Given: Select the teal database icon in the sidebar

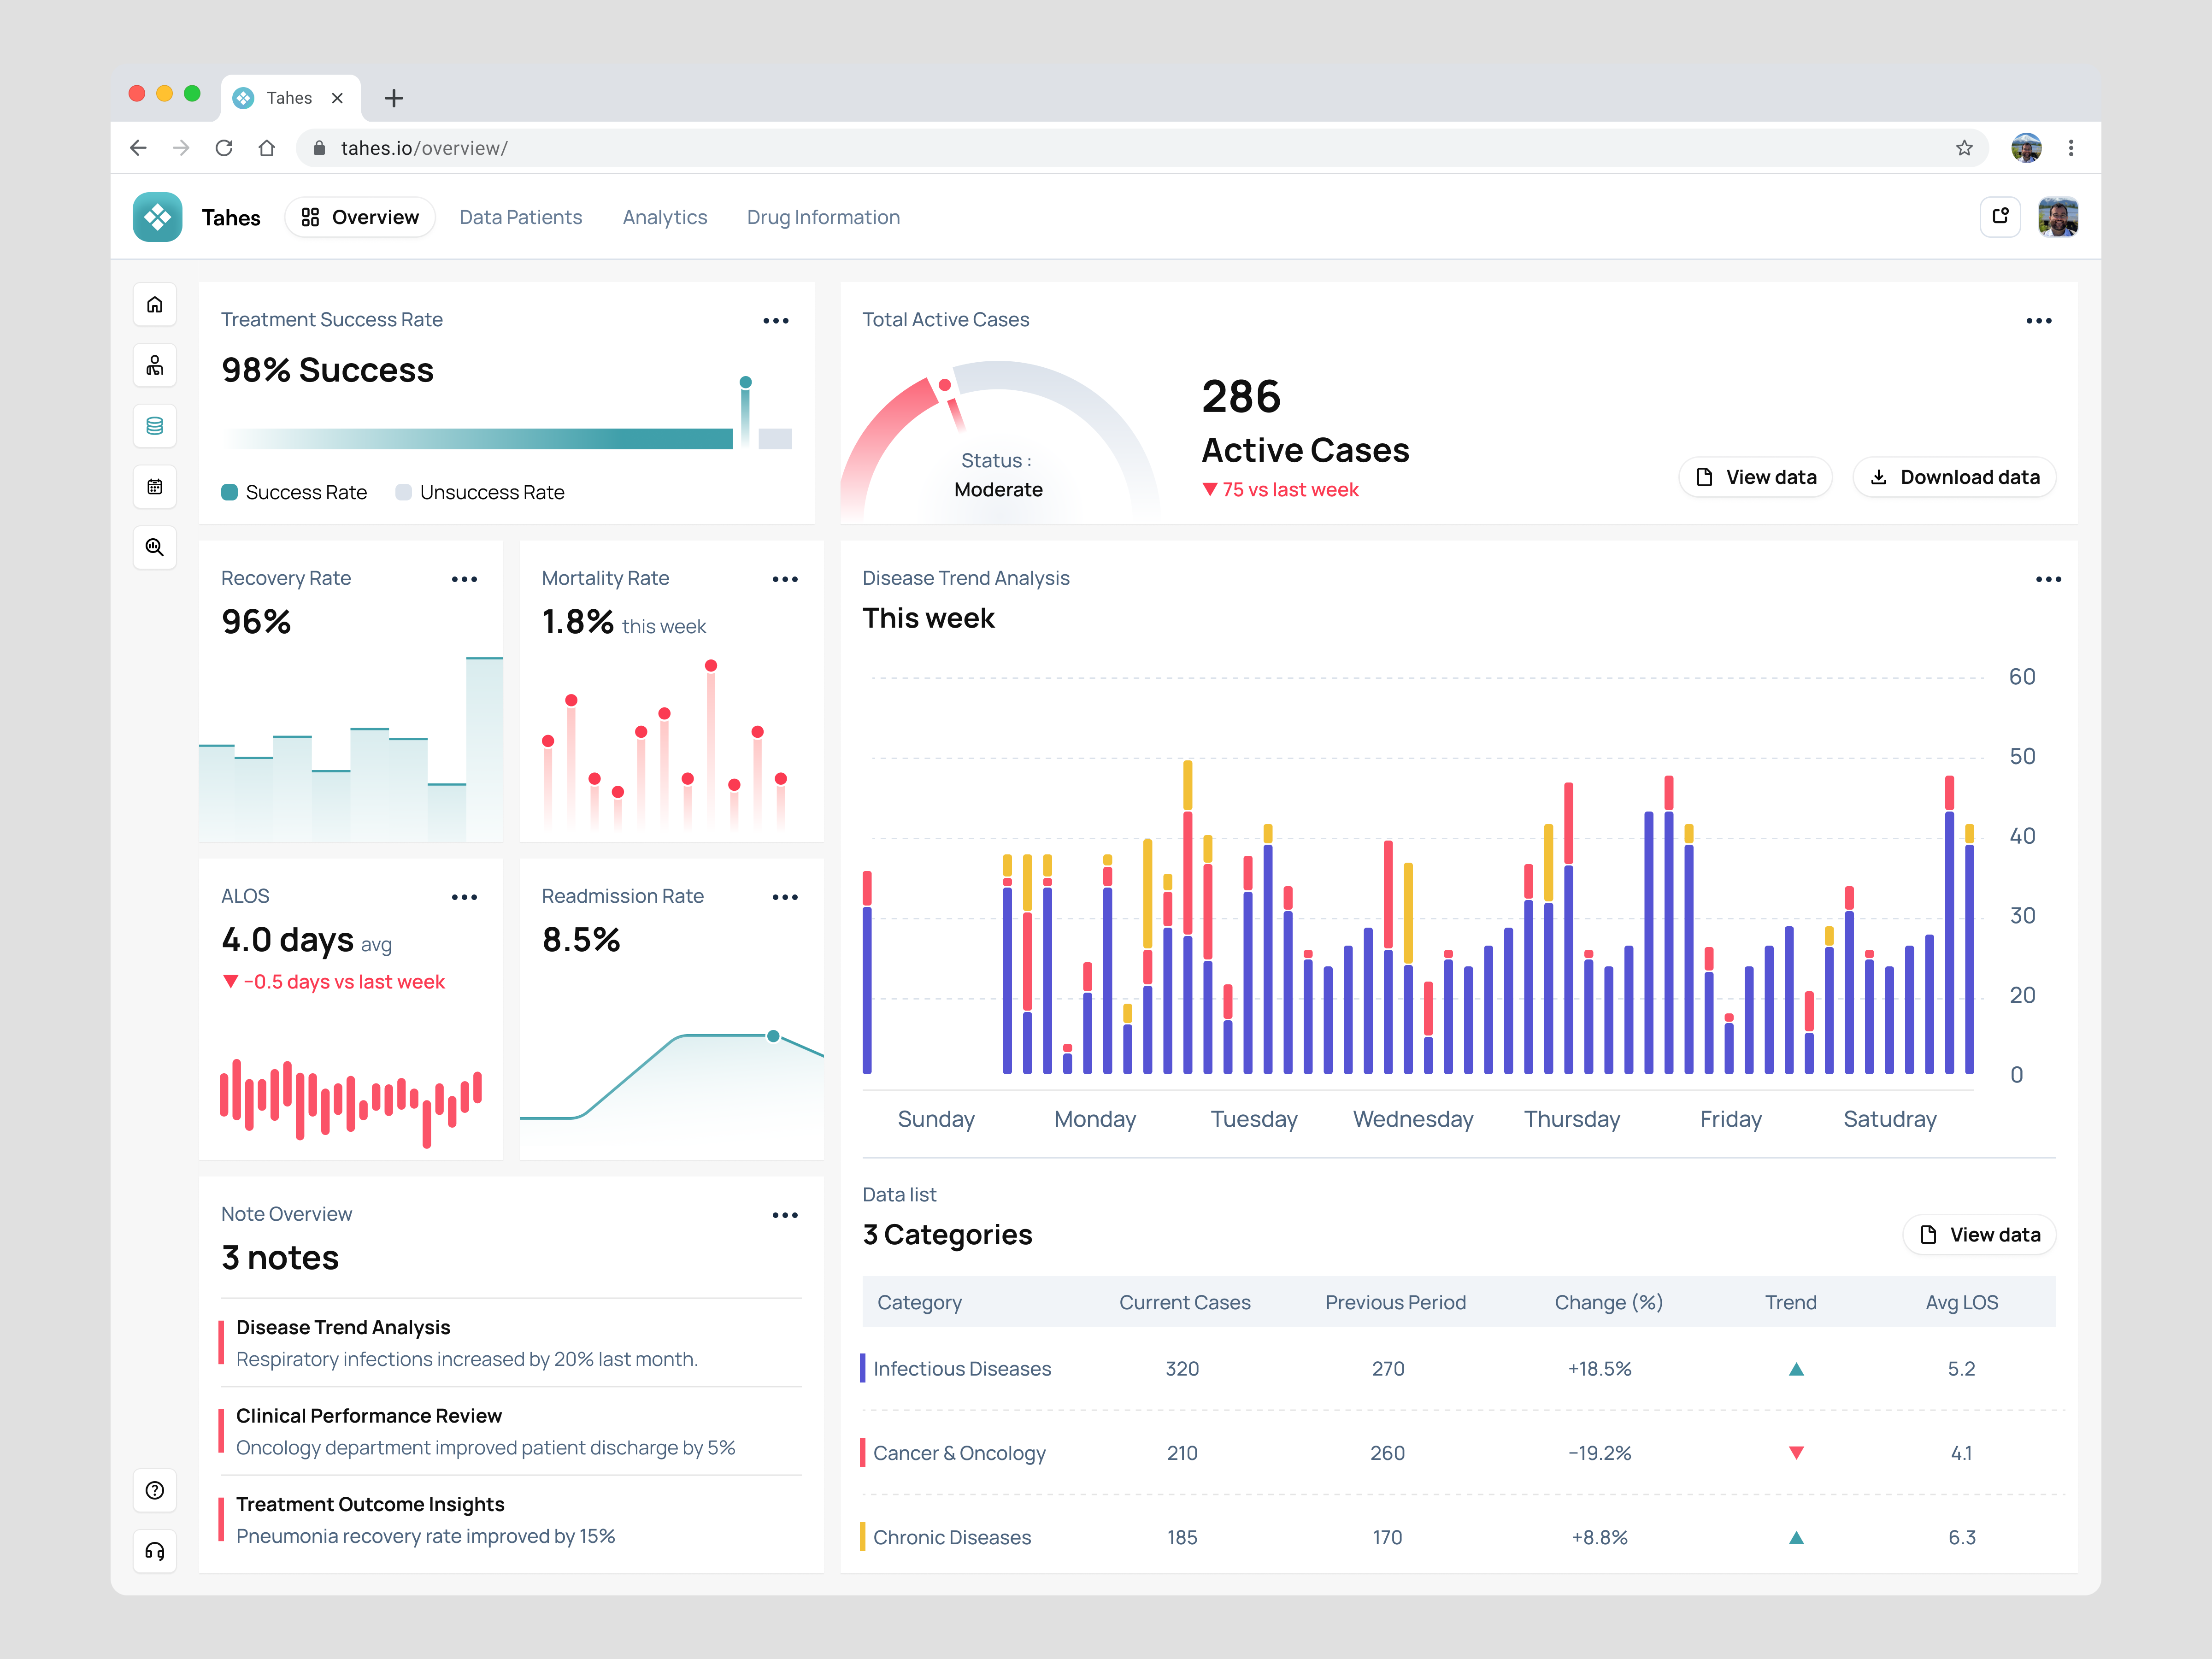Looking at the screenshot, I should pos(155,425).
